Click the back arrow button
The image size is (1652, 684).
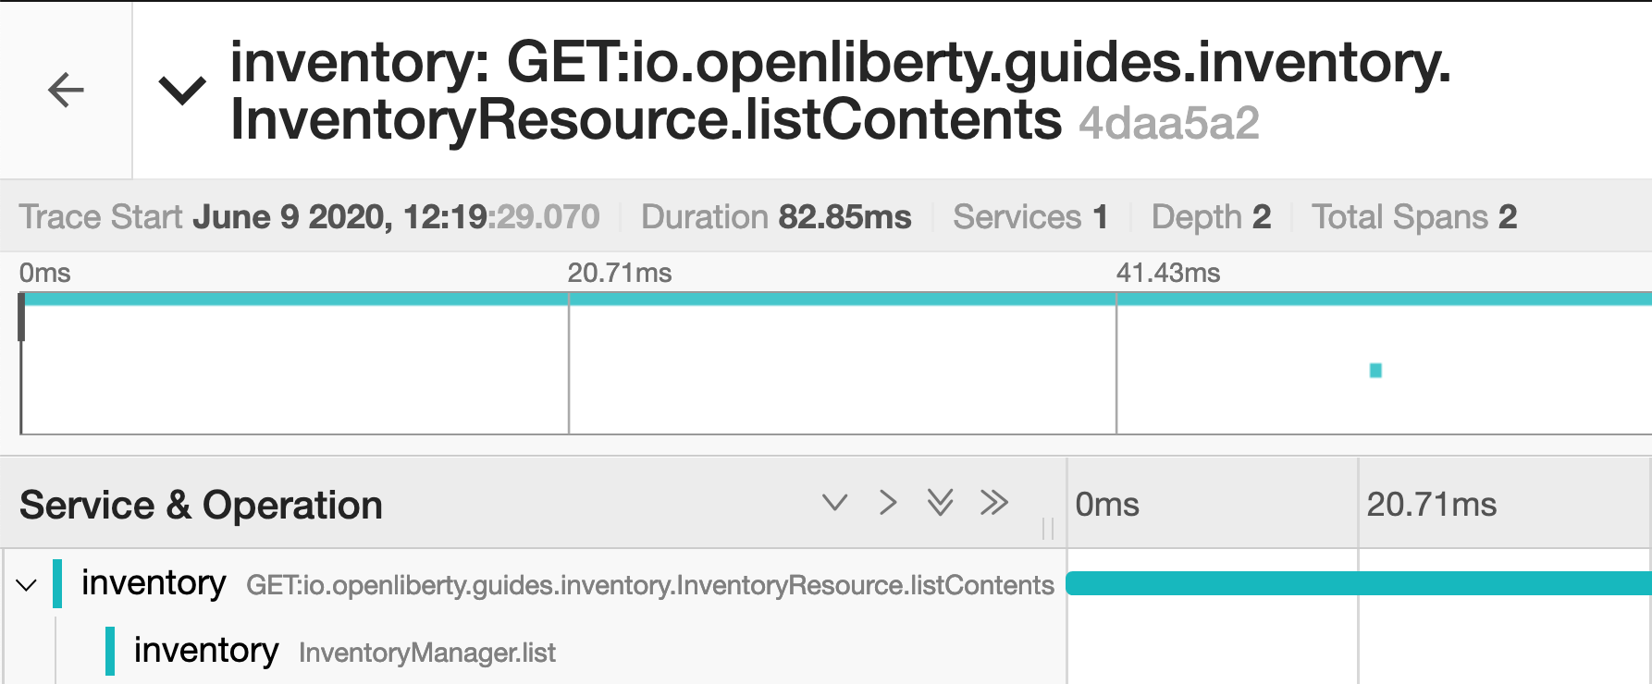pos(66,90)
